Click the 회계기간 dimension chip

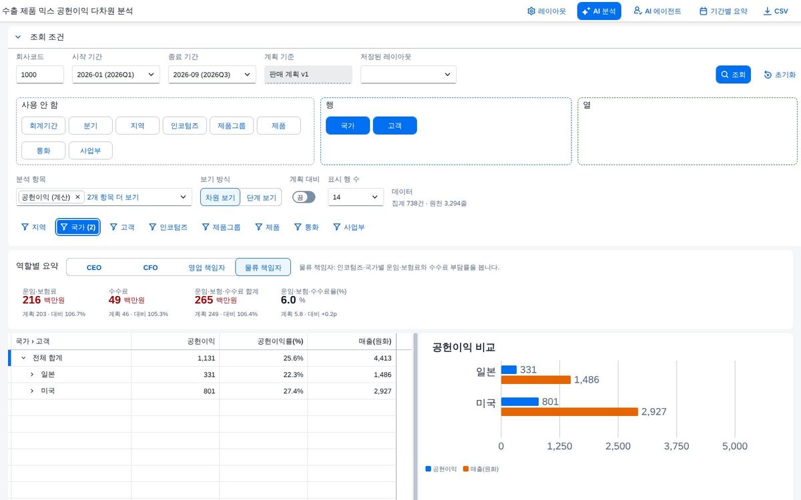click(x=43, y=126)
